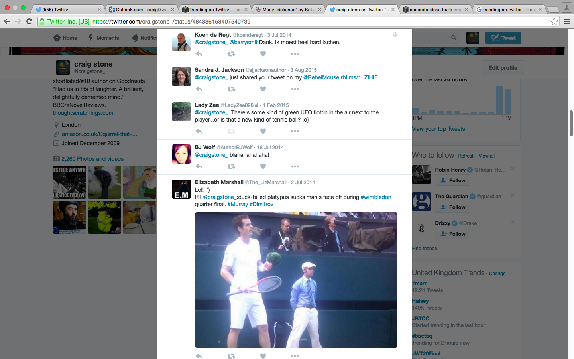Open more options on Koen de Regt's tweet
Viewport: 574px width, 359px height.
click(x=295, y=54)
